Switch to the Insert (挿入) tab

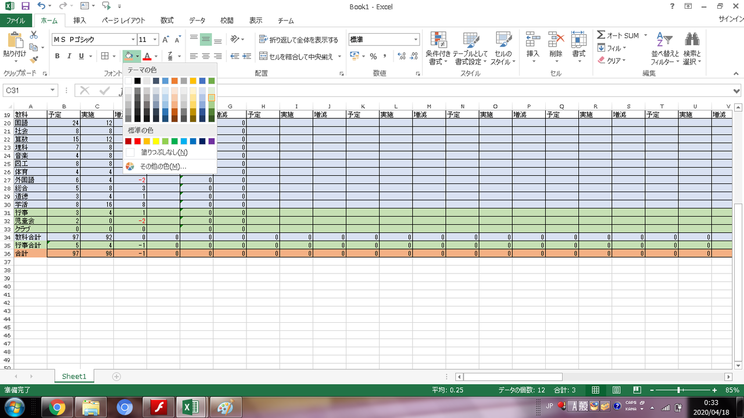pos(80,20)
